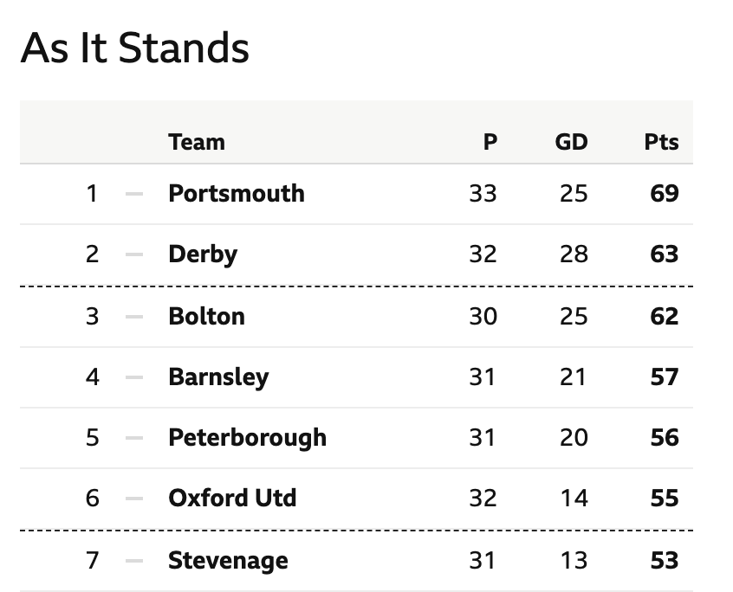Click the GD column header
This screenshot has width=733, height=592.
click(571, 142)
